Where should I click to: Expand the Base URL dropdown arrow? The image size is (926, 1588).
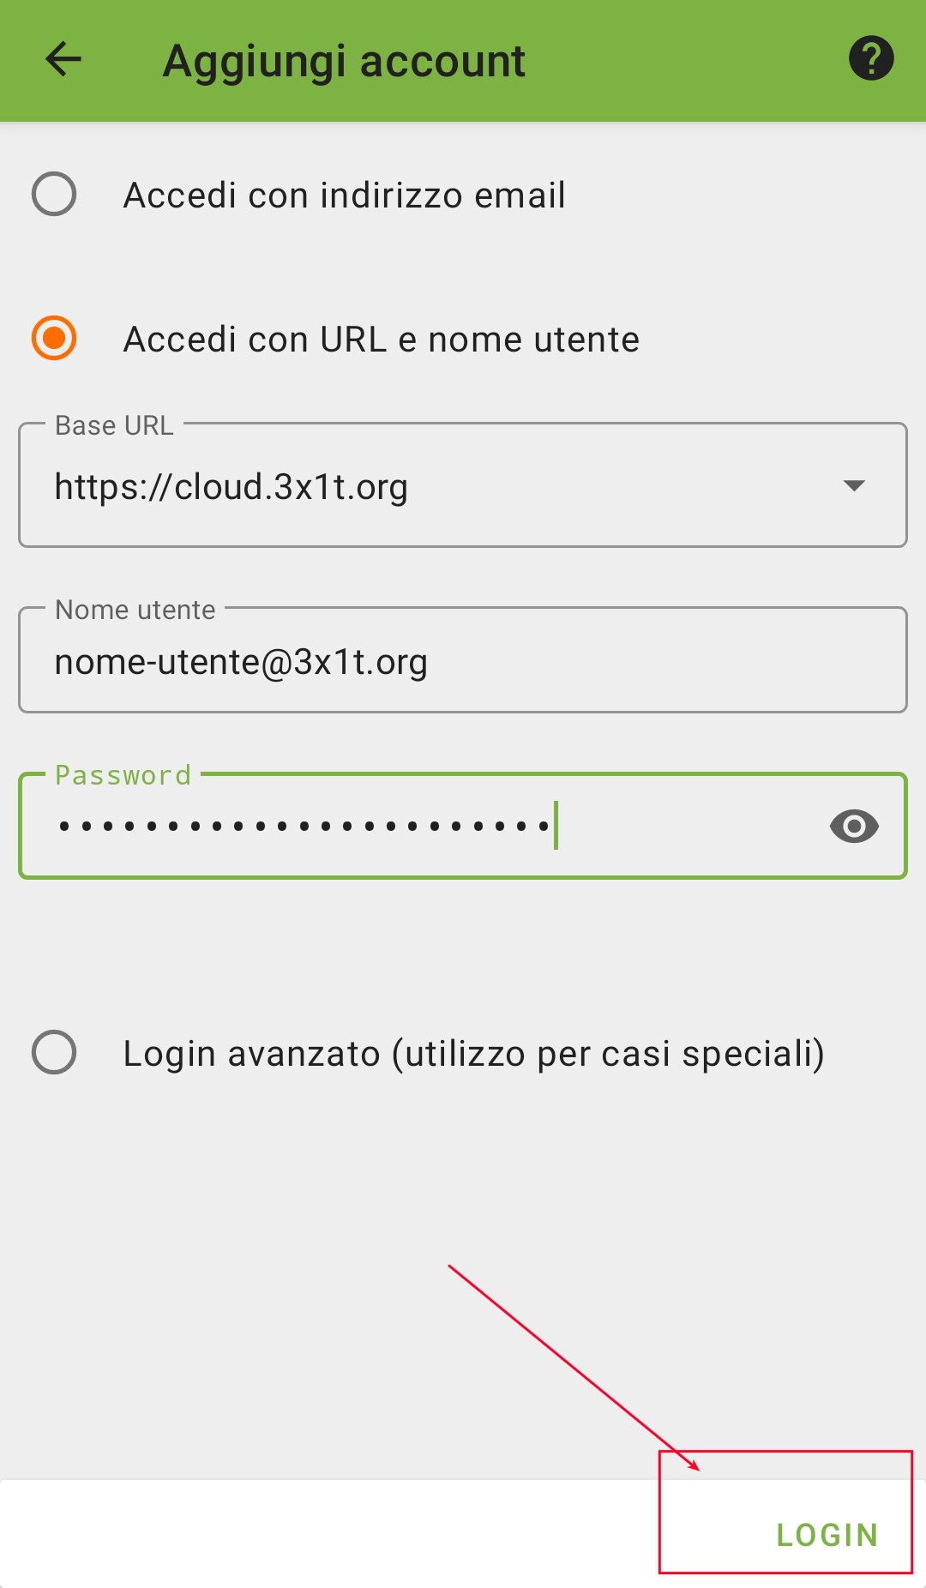(x=854, y=485)
